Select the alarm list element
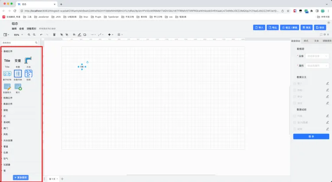 point(18,74)
